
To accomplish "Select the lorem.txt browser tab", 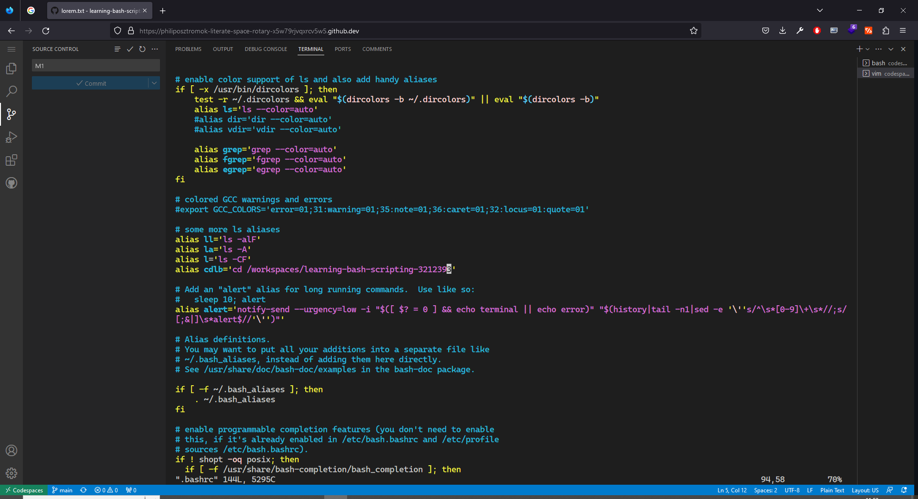I will [x=99, y=10].
